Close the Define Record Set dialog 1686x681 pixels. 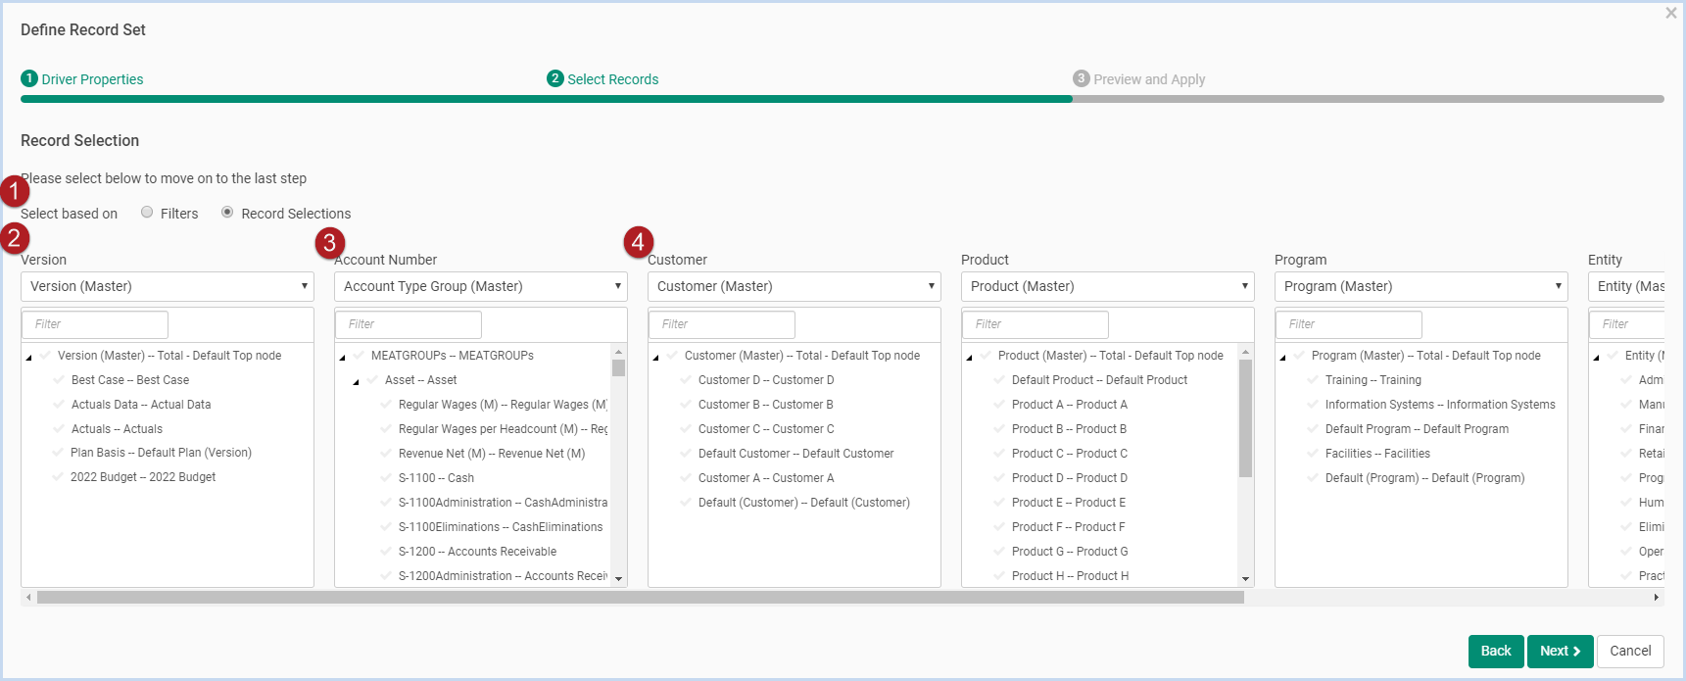[x=1671, y=13]
